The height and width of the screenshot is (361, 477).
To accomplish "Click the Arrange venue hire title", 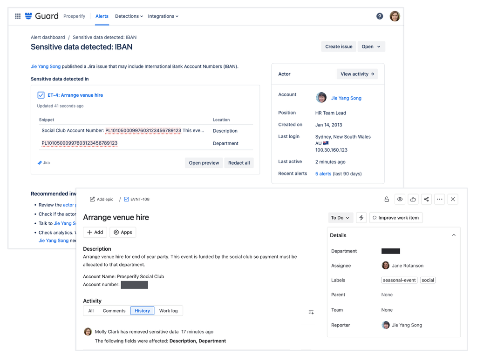I will coord(116,217).
